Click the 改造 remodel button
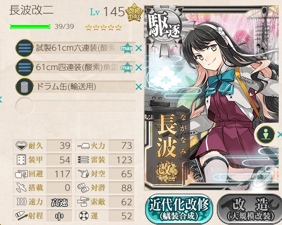282x225 pixels. pyautogui.click(x=250, y=209)
